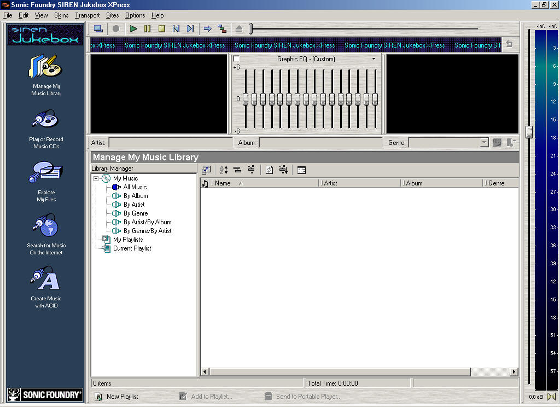Click Send to Portable Player button
This screenshot has width=560, height=407.
click(303, 397)
